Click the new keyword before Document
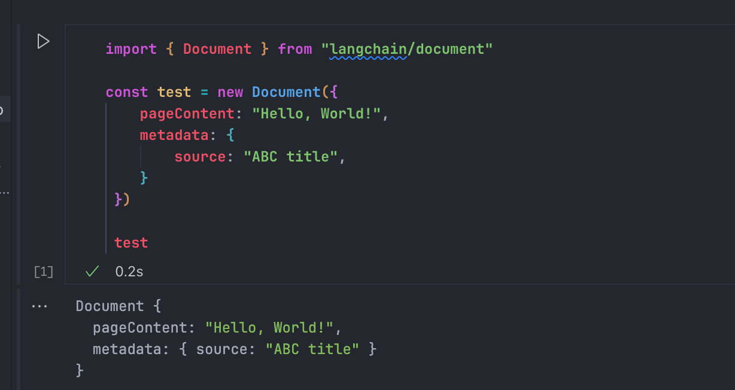 (230, 92)
